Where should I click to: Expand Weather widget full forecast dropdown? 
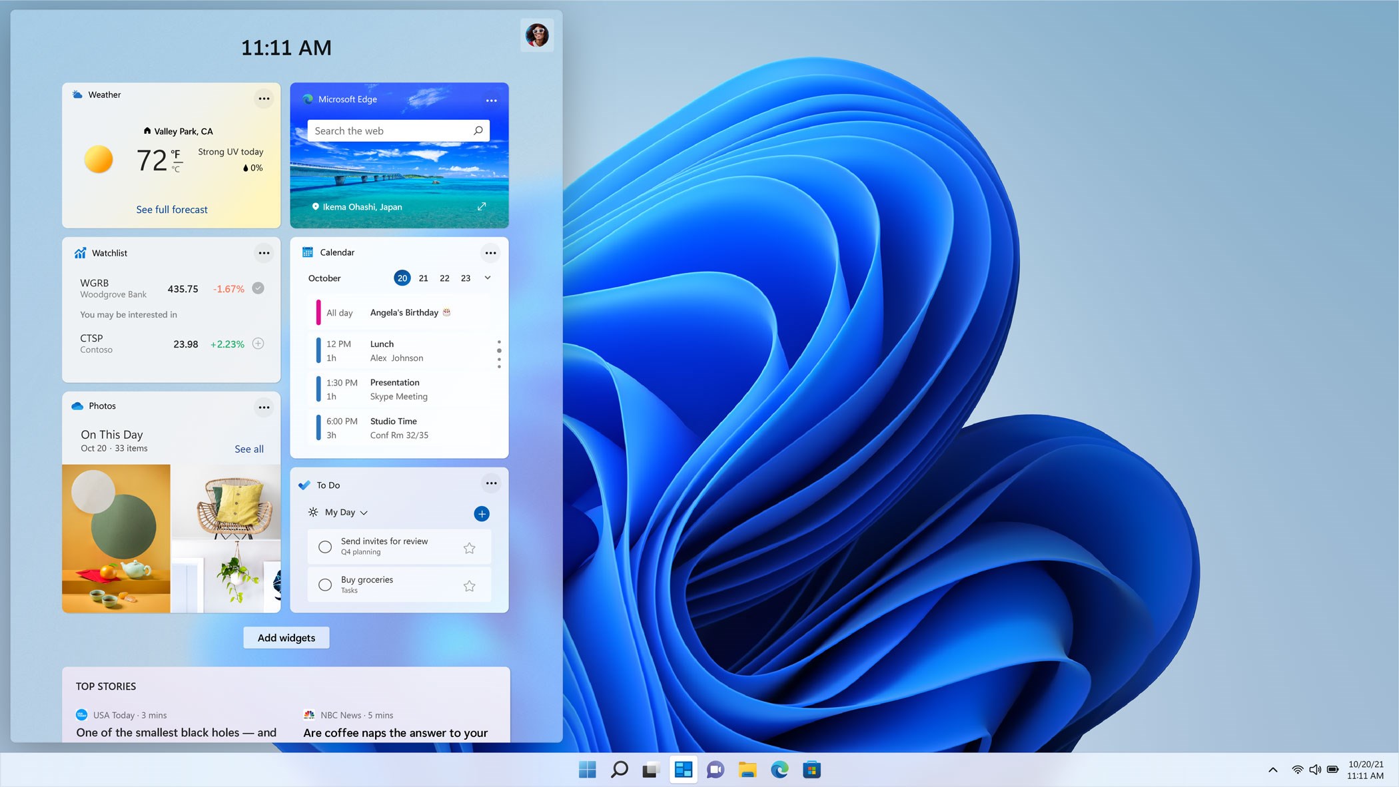tap(172, 209)
